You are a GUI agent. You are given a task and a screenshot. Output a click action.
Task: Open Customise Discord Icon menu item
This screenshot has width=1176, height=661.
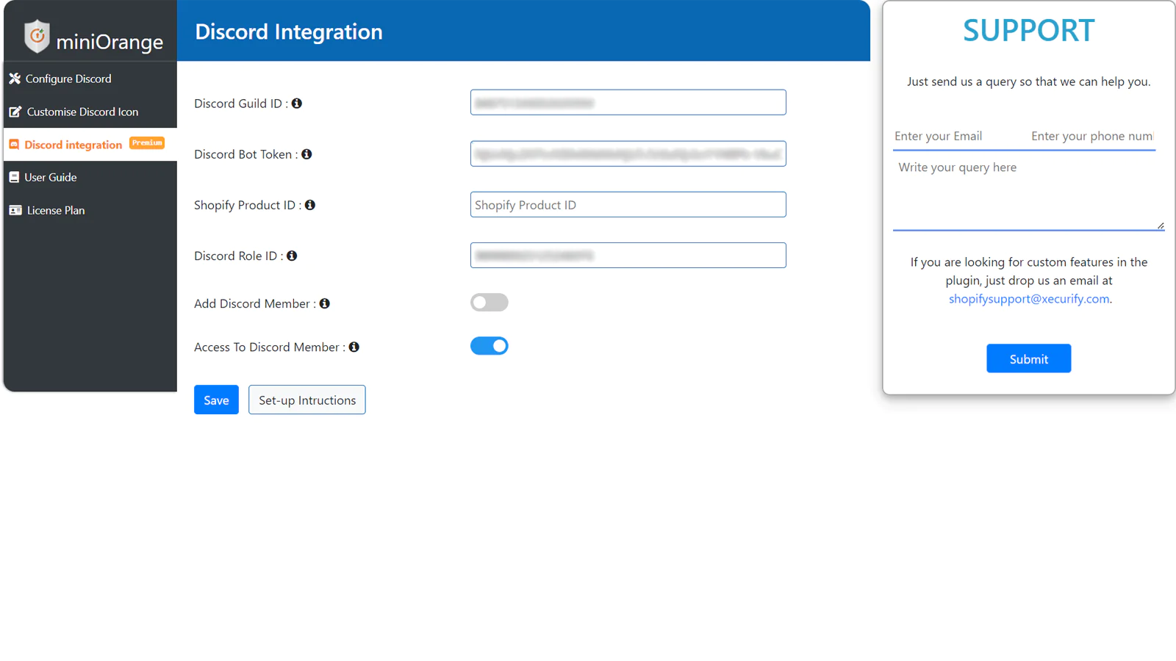(x=90, y=112)
